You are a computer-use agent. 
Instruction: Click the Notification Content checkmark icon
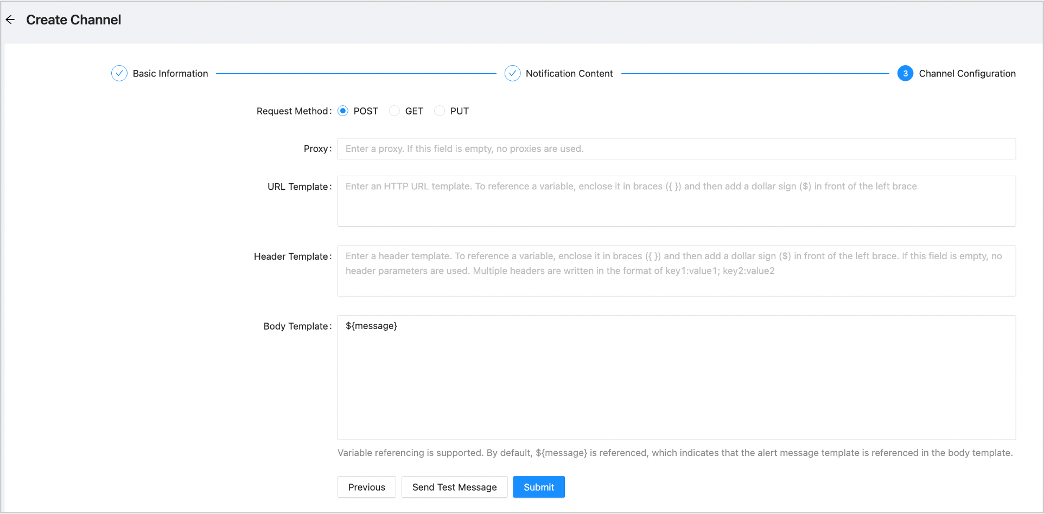pos(512,73)
